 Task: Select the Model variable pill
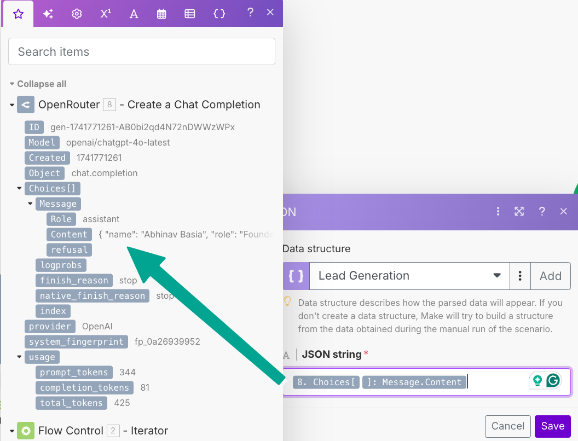[x=42, y=143]
